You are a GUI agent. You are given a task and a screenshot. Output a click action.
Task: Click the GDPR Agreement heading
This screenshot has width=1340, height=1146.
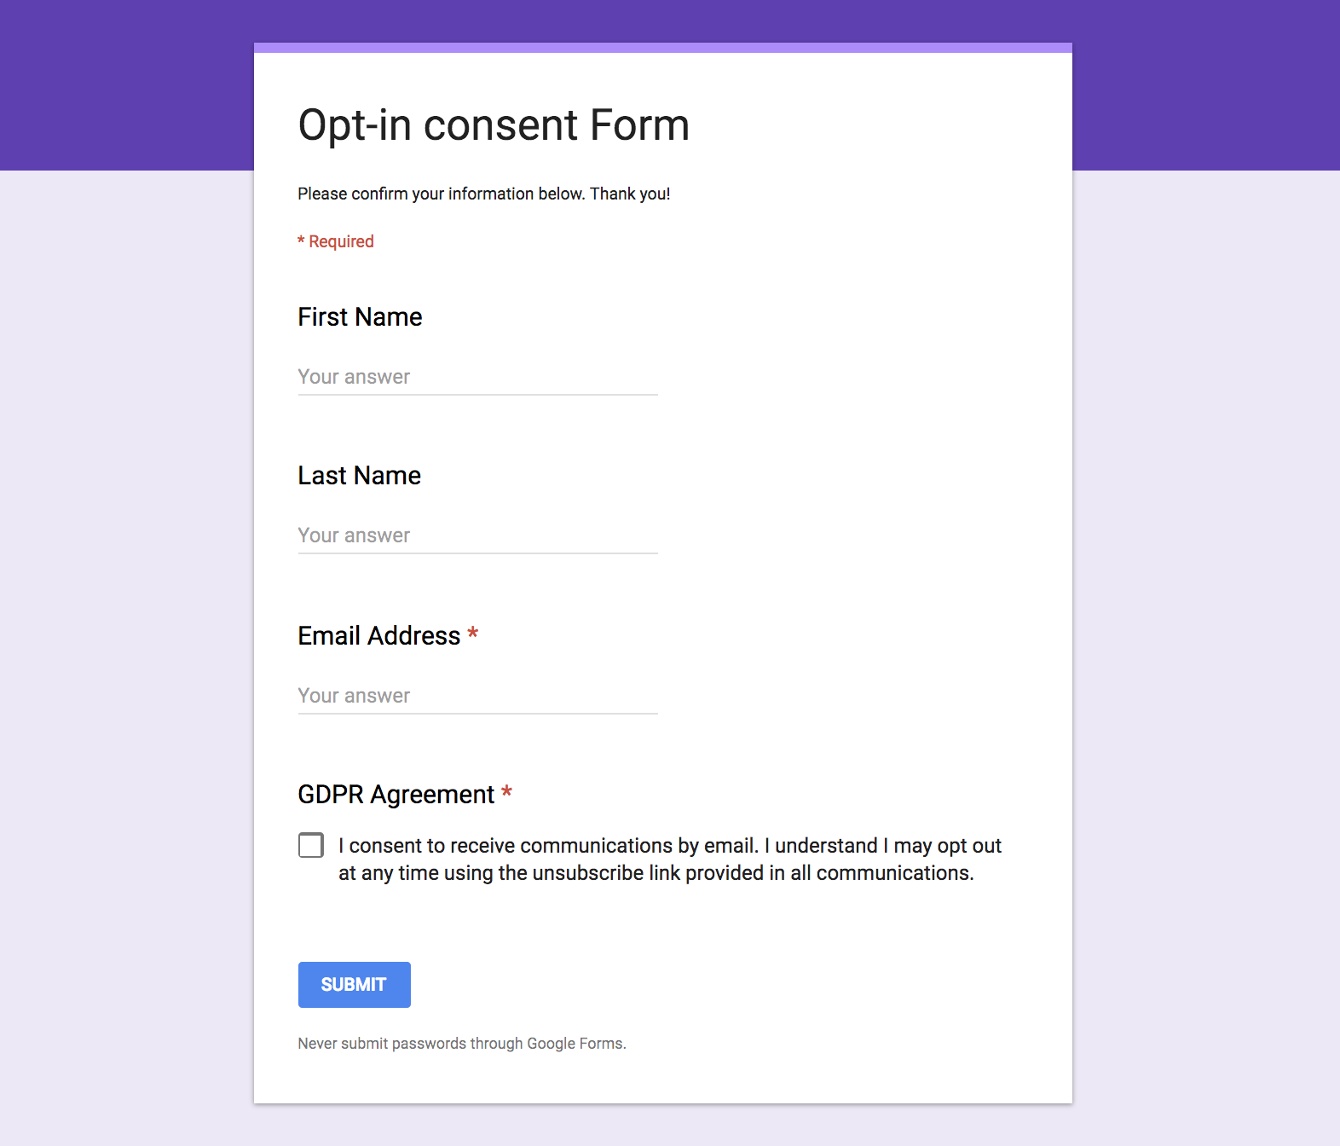coord(397,794)
